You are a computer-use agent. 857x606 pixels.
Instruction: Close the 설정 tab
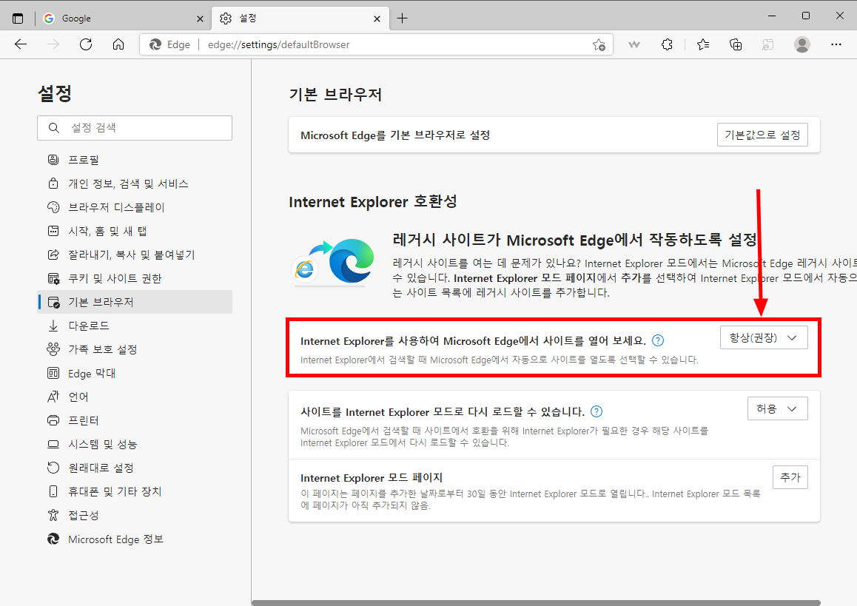tap(377, 18)
